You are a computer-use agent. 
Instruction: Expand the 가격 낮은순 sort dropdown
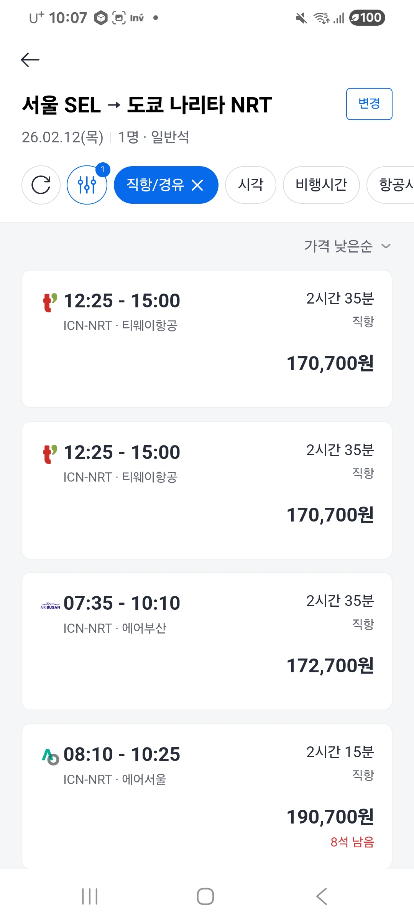347,246
